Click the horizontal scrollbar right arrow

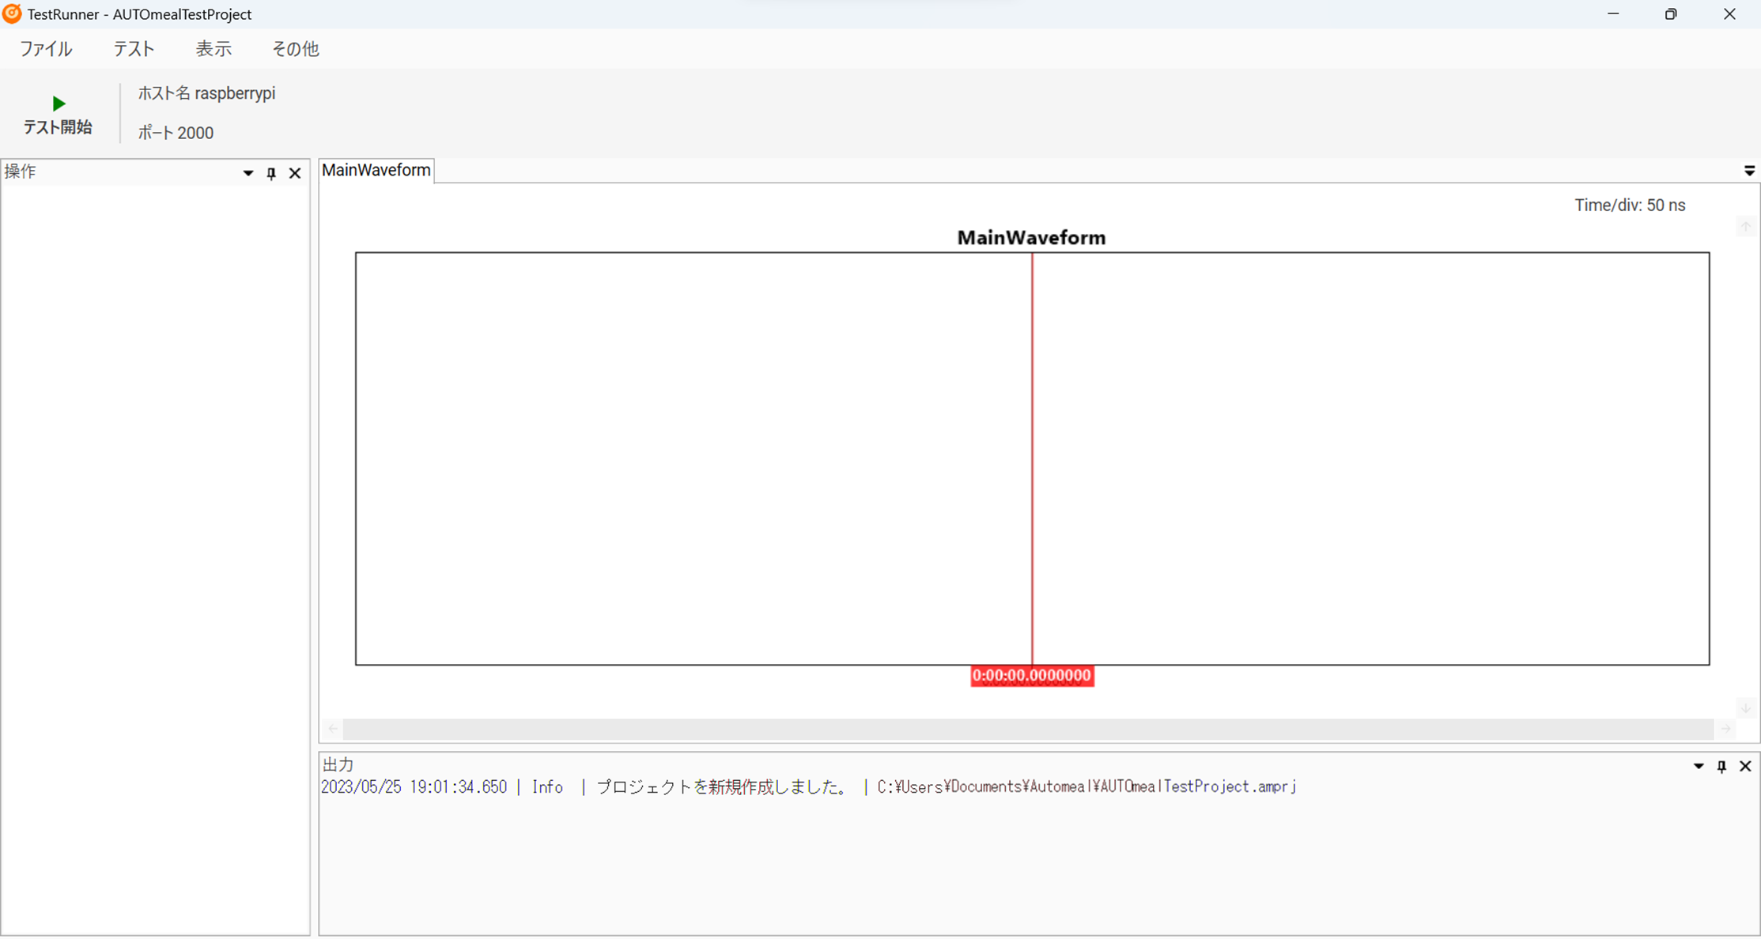[1726, 729]
